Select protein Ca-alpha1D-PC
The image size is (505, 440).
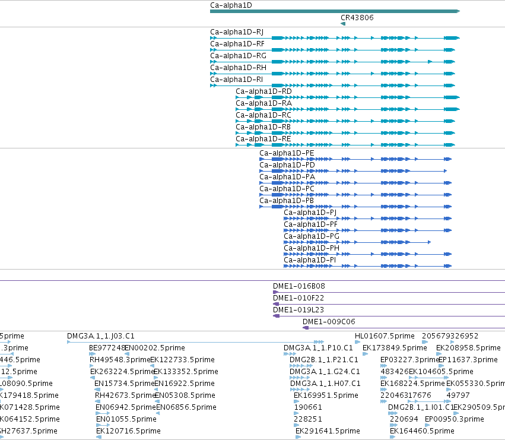[355, 195]
